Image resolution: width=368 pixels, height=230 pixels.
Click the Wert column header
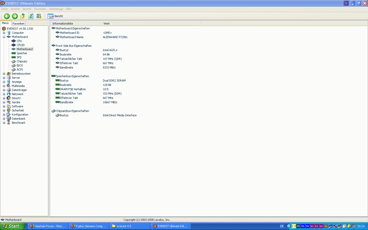tap(151, 24)
